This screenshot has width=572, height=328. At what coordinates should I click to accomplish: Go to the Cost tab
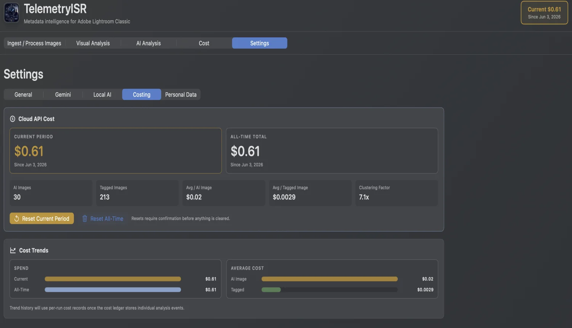[204, 43]
